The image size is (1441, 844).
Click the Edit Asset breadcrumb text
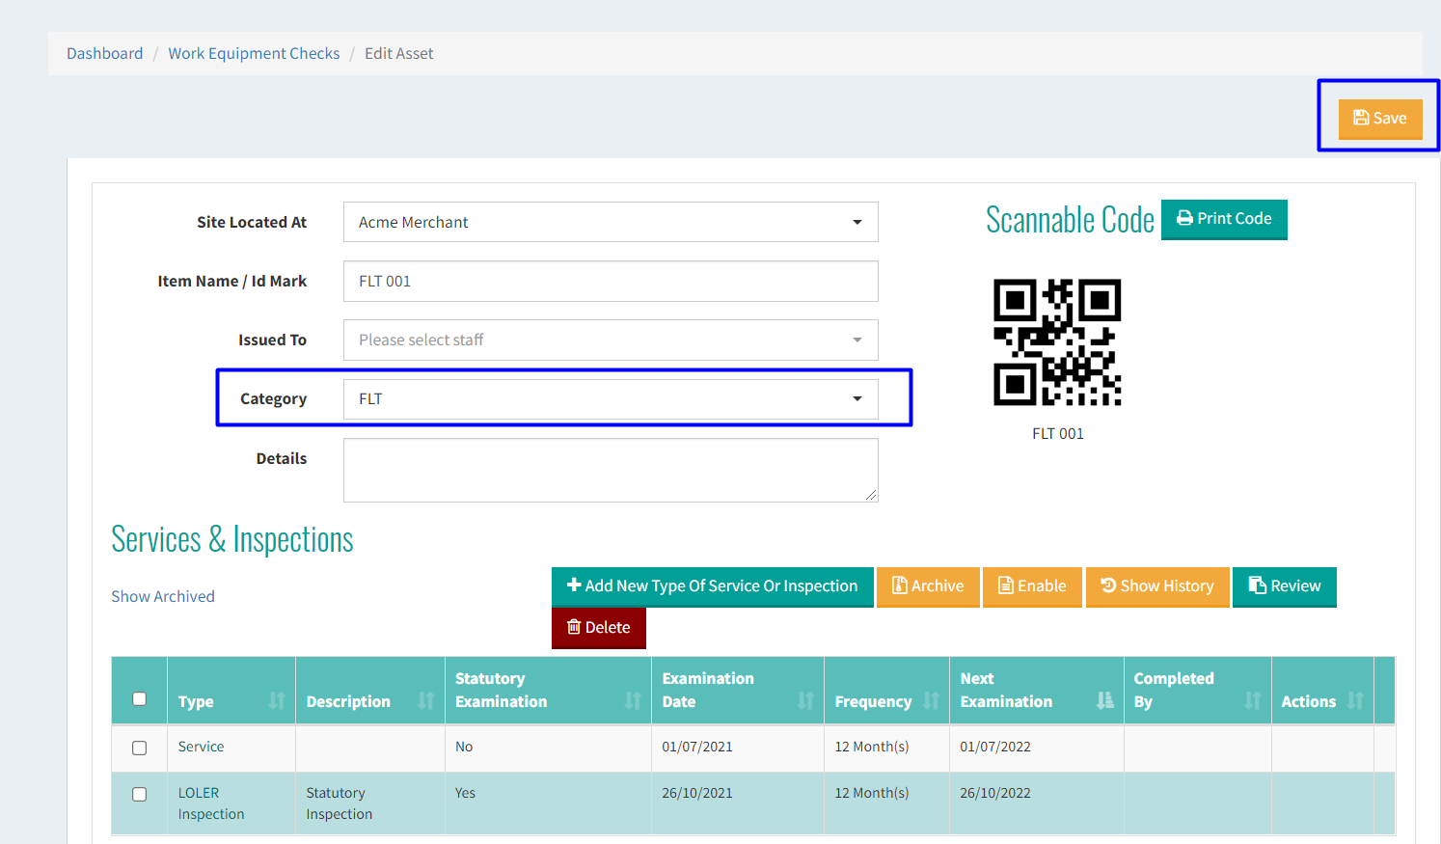399,54
